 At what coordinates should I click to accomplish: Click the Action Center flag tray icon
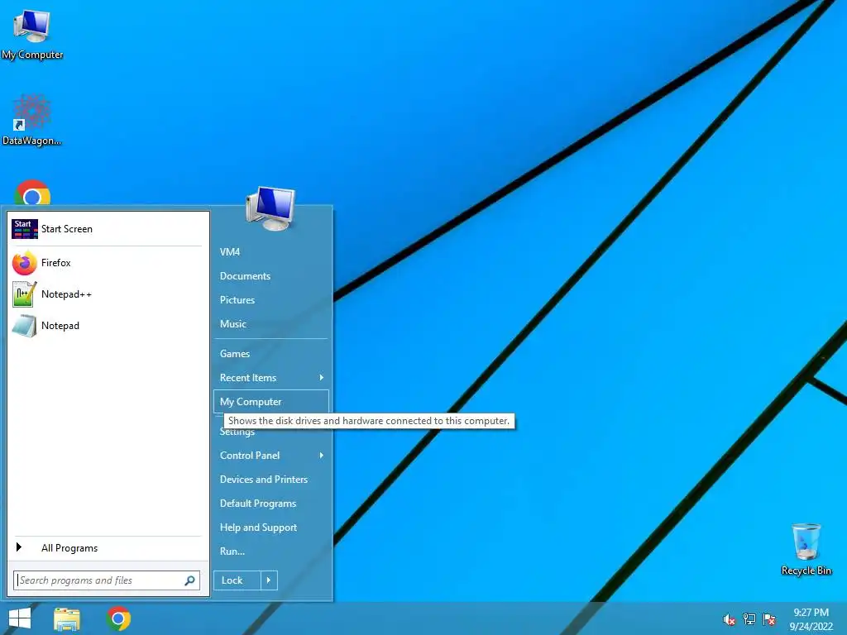tap(769, 618)
